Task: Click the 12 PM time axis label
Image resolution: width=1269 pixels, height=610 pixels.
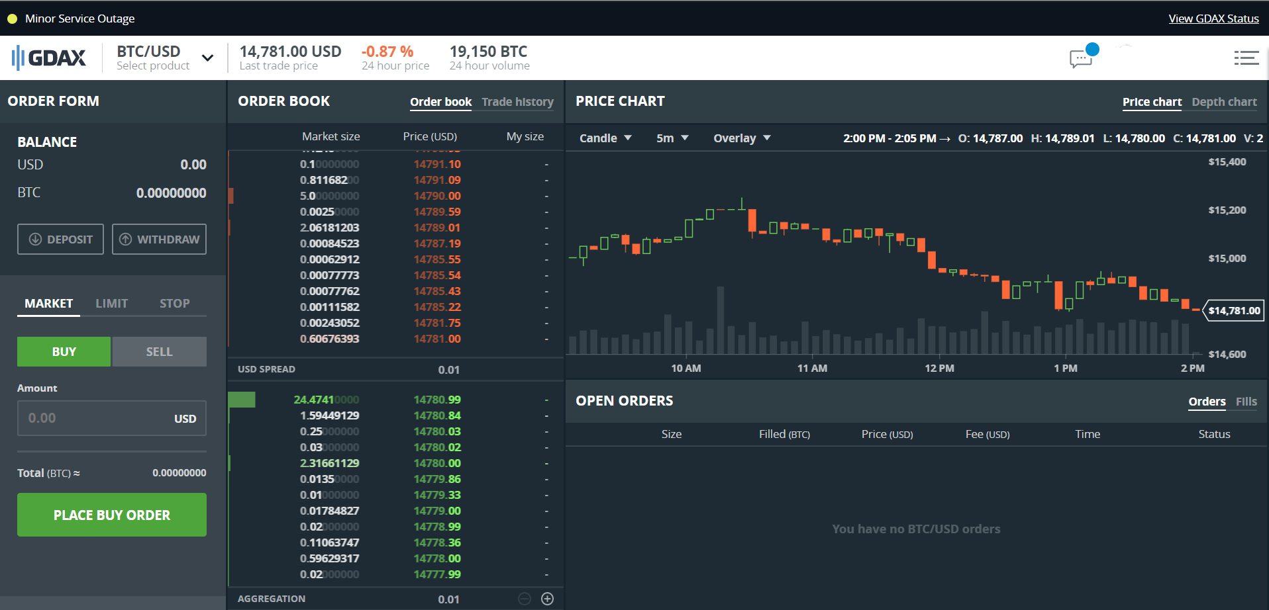Action: [x=939, y=368]
